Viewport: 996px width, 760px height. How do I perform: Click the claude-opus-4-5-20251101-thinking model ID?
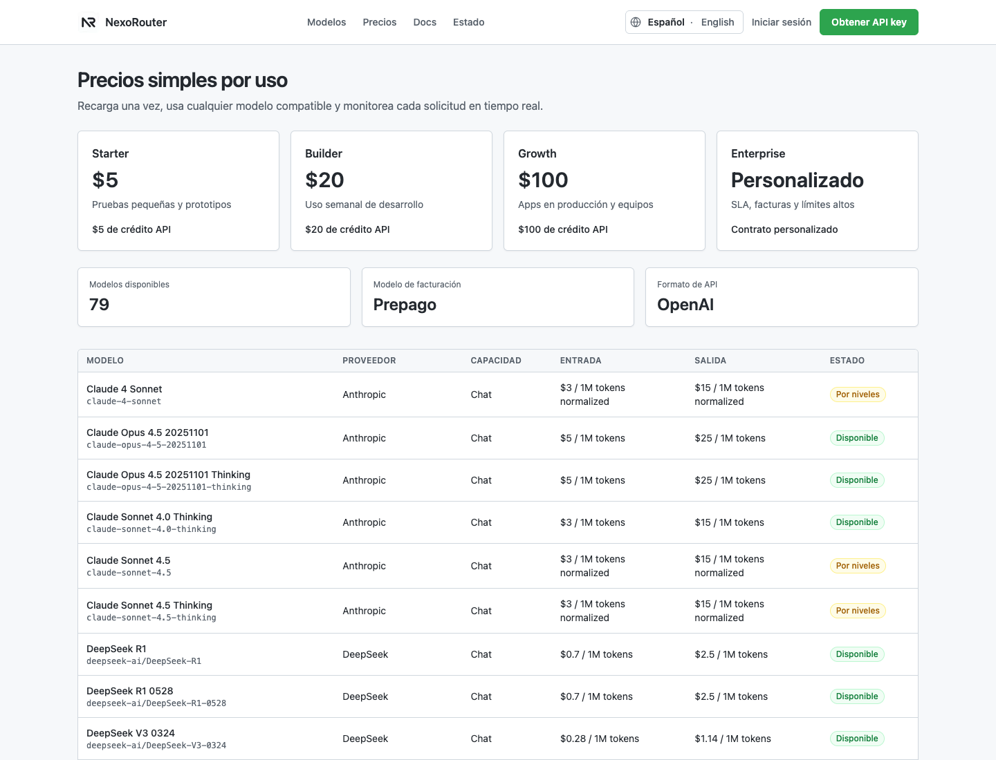coord(169,487)
